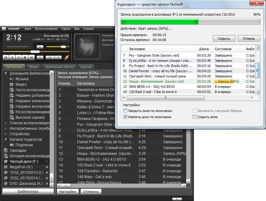Collapse the Домашняя библиотека tree node
This screenshot has width=266, height=201.
coord(6,73)
